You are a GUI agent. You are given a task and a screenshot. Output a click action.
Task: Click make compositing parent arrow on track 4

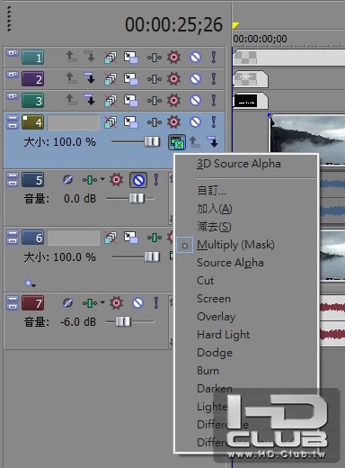click(195, 141)
